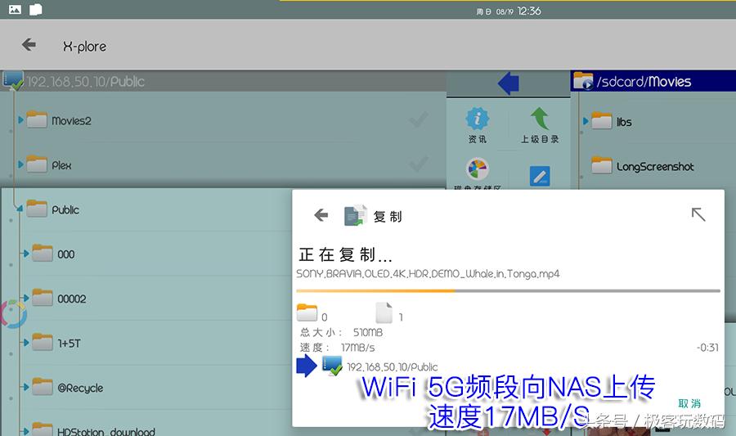This screenshot has height=436, width=736.
Task: Click the copy document icon in dialog
Action: pyautogui.click(x=356, y=215)
